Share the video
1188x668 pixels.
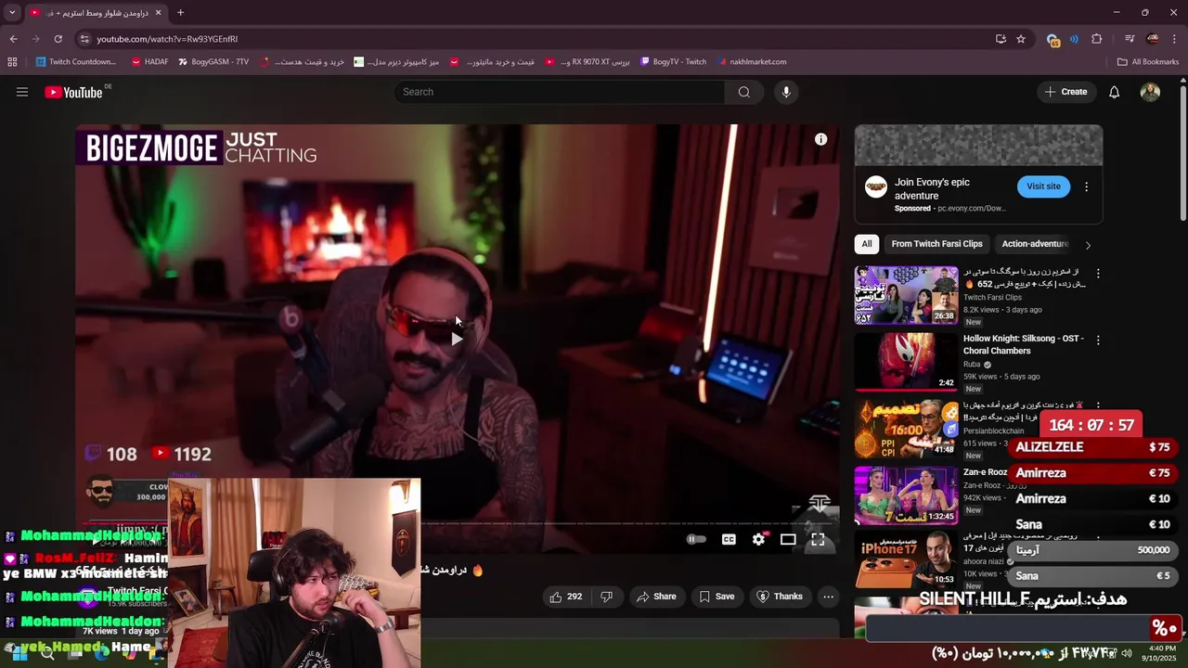655,597
